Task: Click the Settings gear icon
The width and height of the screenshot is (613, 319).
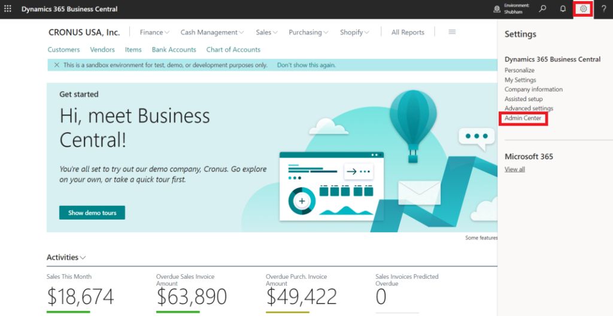Action: [583, 8]
